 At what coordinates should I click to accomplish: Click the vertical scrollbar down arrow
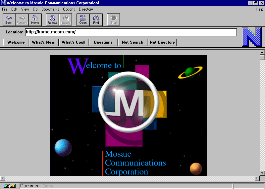click(262, 173)
